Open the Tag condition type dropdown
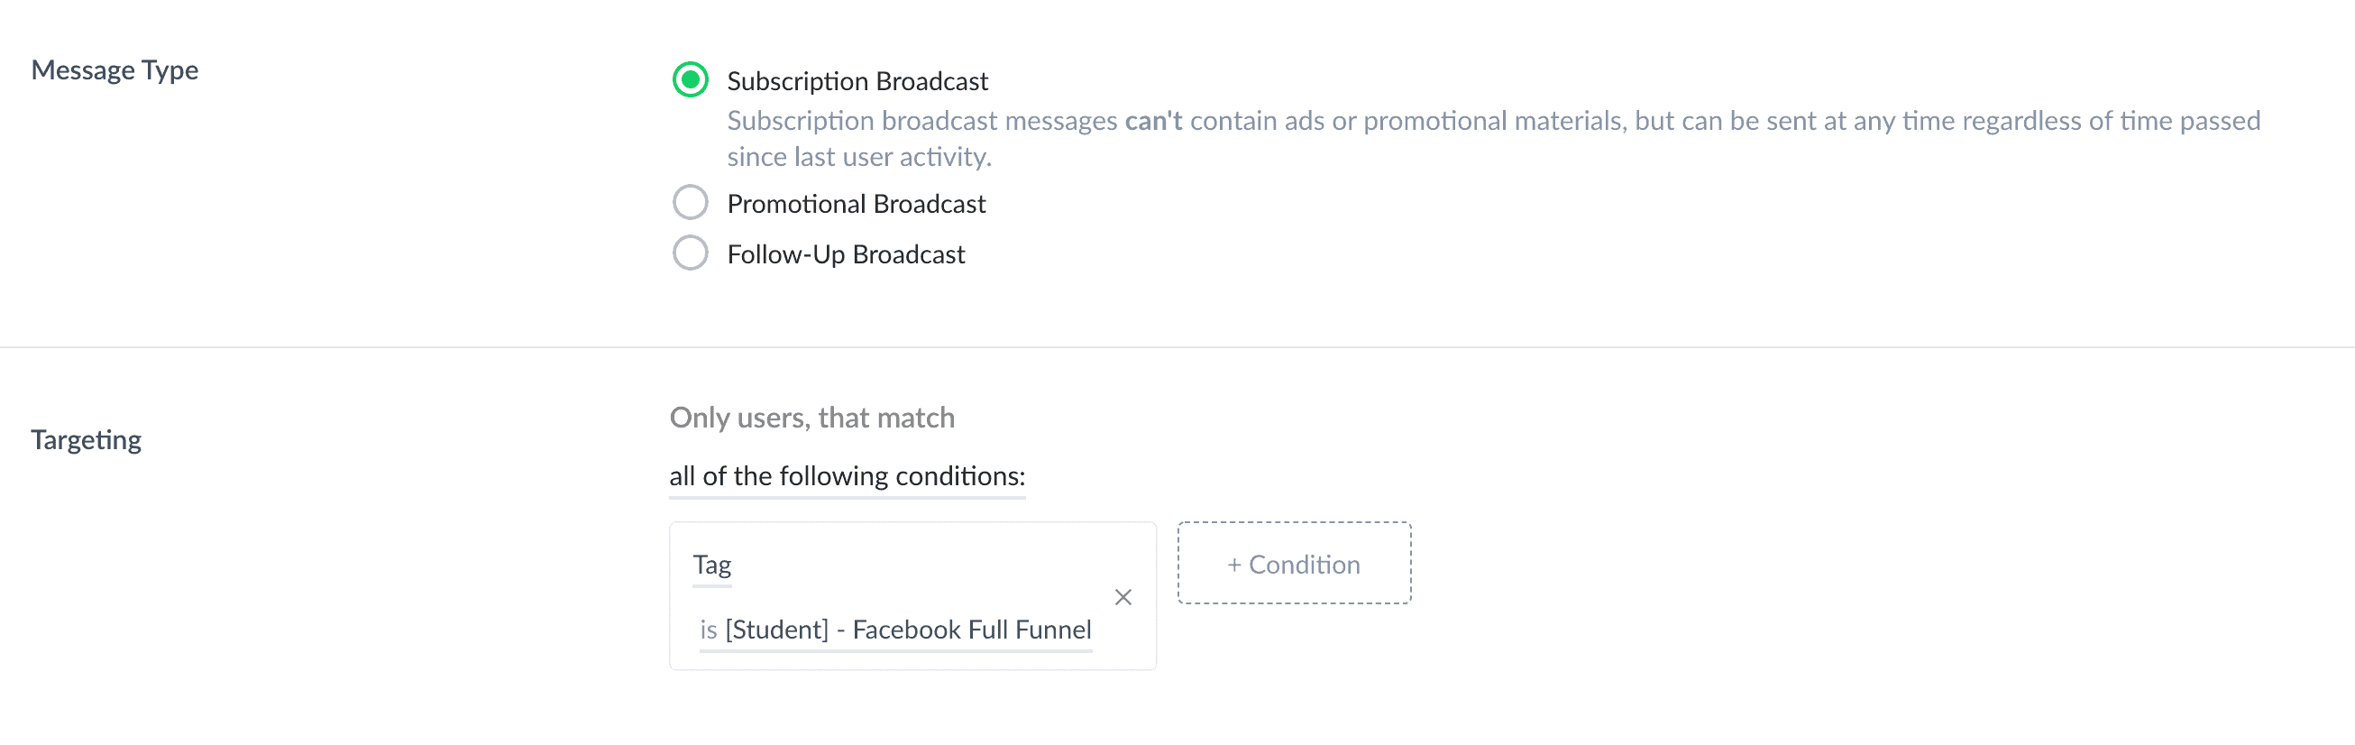The width and height of the screenshot is (2355, 745). point(712,565)
